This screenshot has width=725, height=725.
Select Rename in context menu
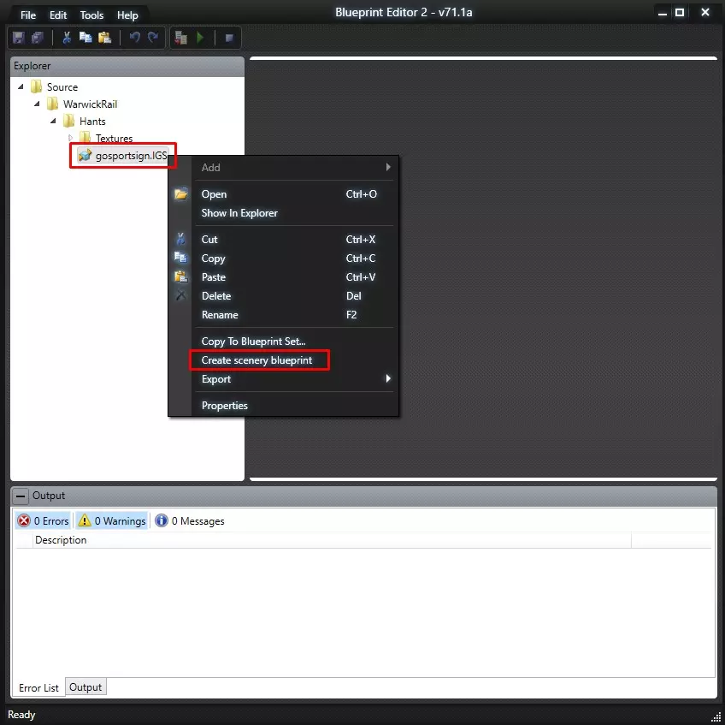[220, 315]
